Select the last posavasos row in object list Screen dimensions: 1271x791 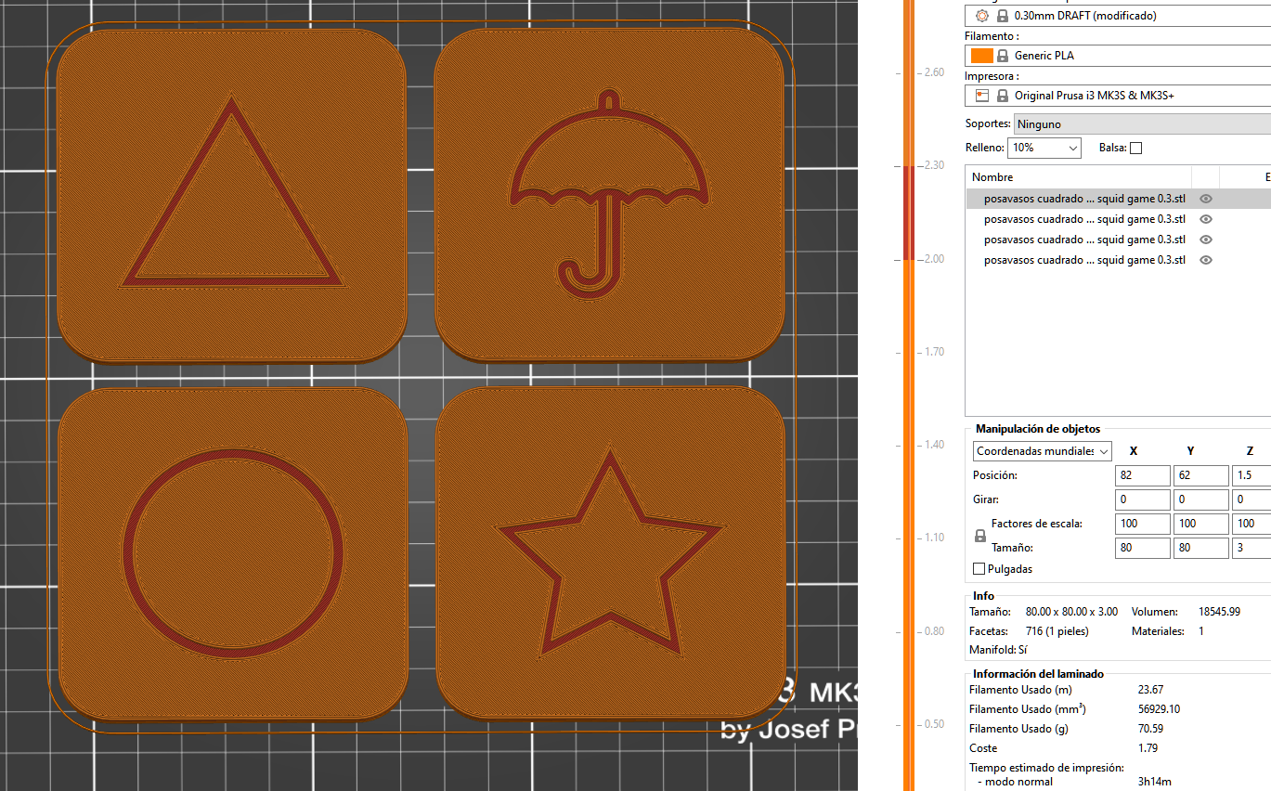point(1118,260)
